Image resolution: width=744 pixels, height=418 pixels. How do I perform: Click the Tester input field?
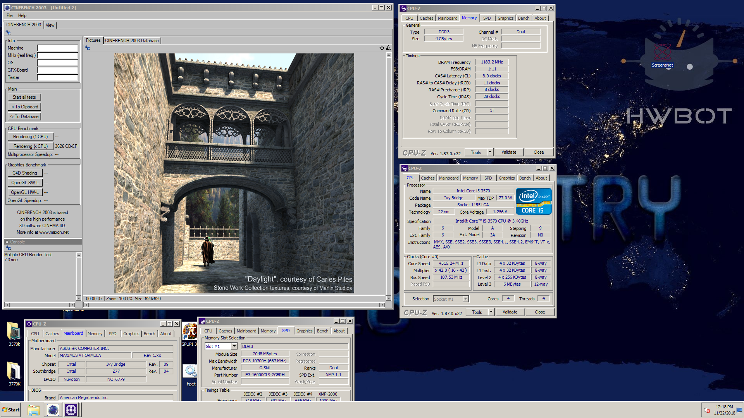(57, 77)
